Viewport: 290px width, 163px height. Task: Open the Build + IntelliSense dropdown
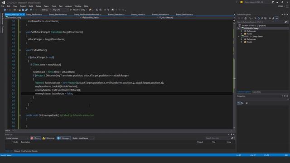pyautogui.click(x=83, y=138)
